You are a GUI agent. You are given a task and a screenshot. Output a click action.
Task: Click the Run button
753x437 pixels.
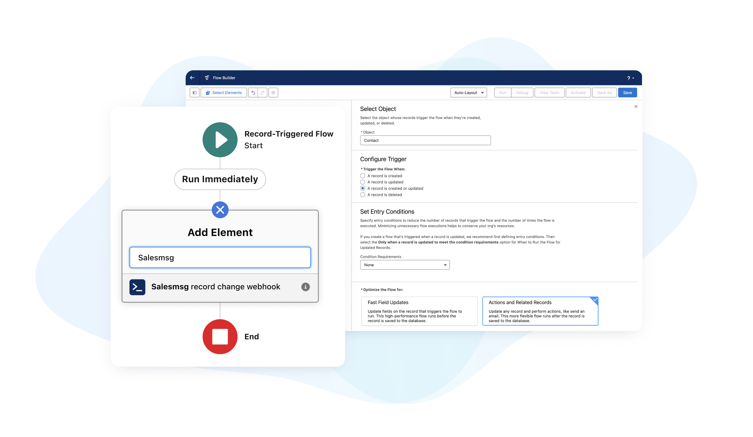point(503,93)
